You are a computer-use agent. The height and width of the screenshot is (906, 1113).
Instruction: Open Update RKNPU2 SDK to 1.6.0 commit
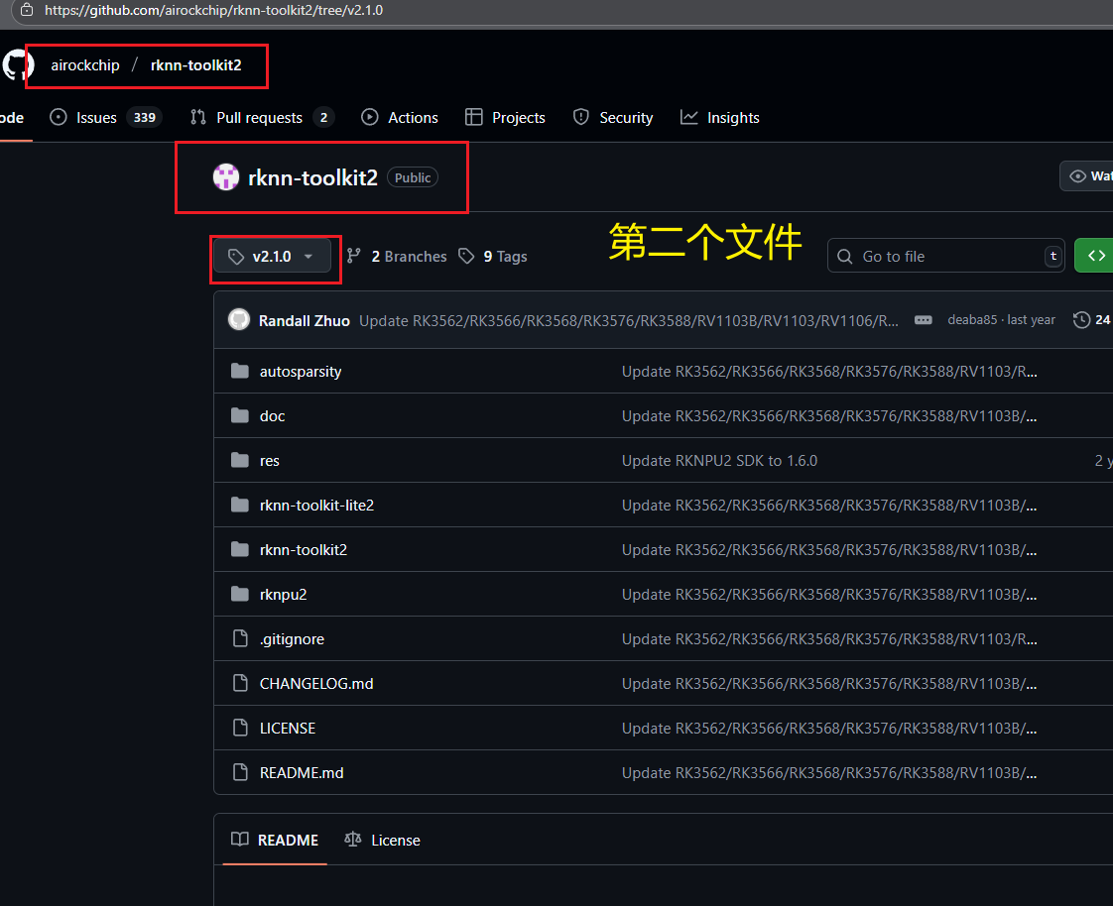click(x=719, y=461)
